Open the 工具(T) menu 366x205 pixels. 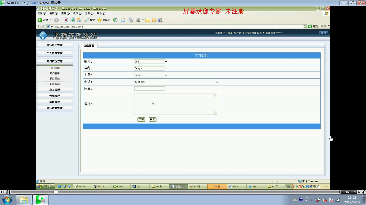tap(89, 13)
